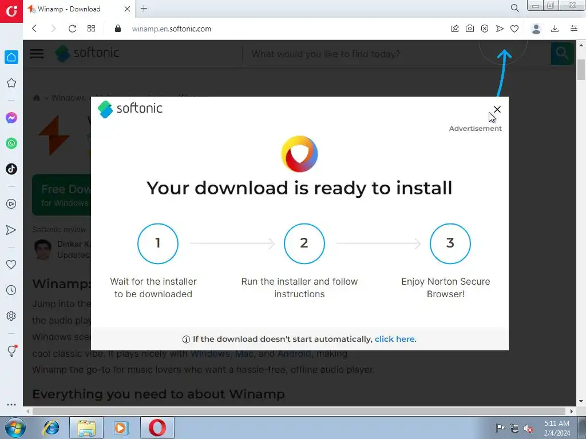Viewport: 586px width, 439px height.
Task: Click the muted volume tray icon
Action: pyautogui.click(x=528, y=428)
